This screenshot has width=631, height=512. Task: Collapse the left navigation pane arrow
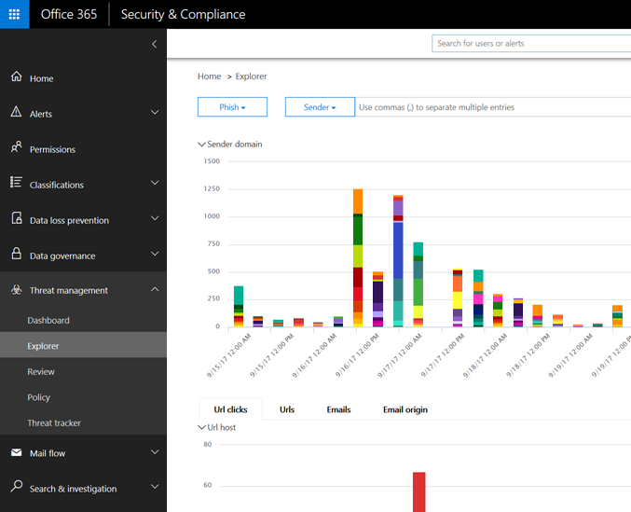[x=154, y=44]
